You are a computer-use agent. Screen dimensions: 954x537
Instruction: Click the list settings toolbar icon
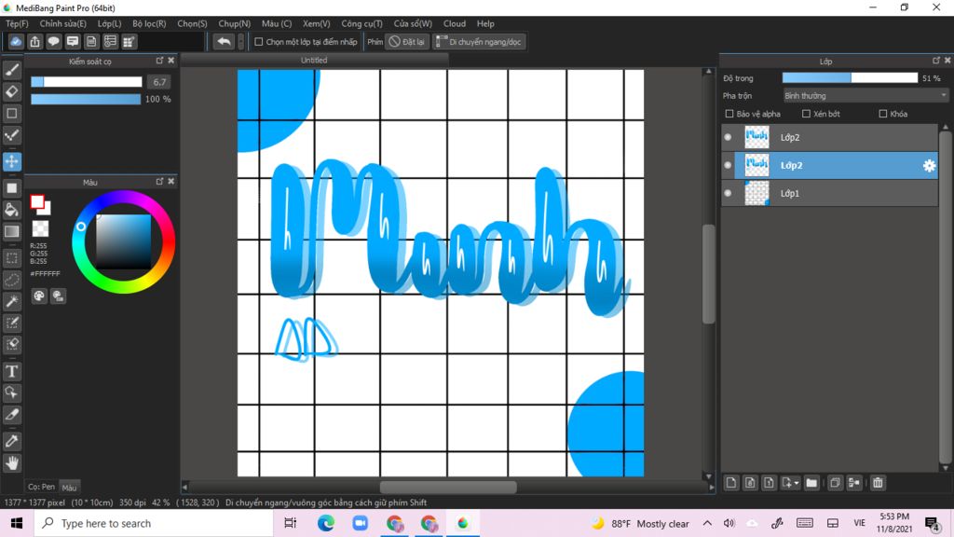[x=110, y=41]
